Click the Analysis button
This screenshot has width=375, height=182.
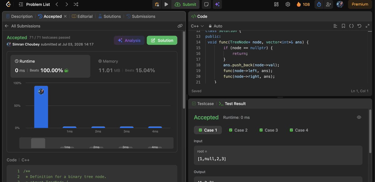[x=129, y=40]
